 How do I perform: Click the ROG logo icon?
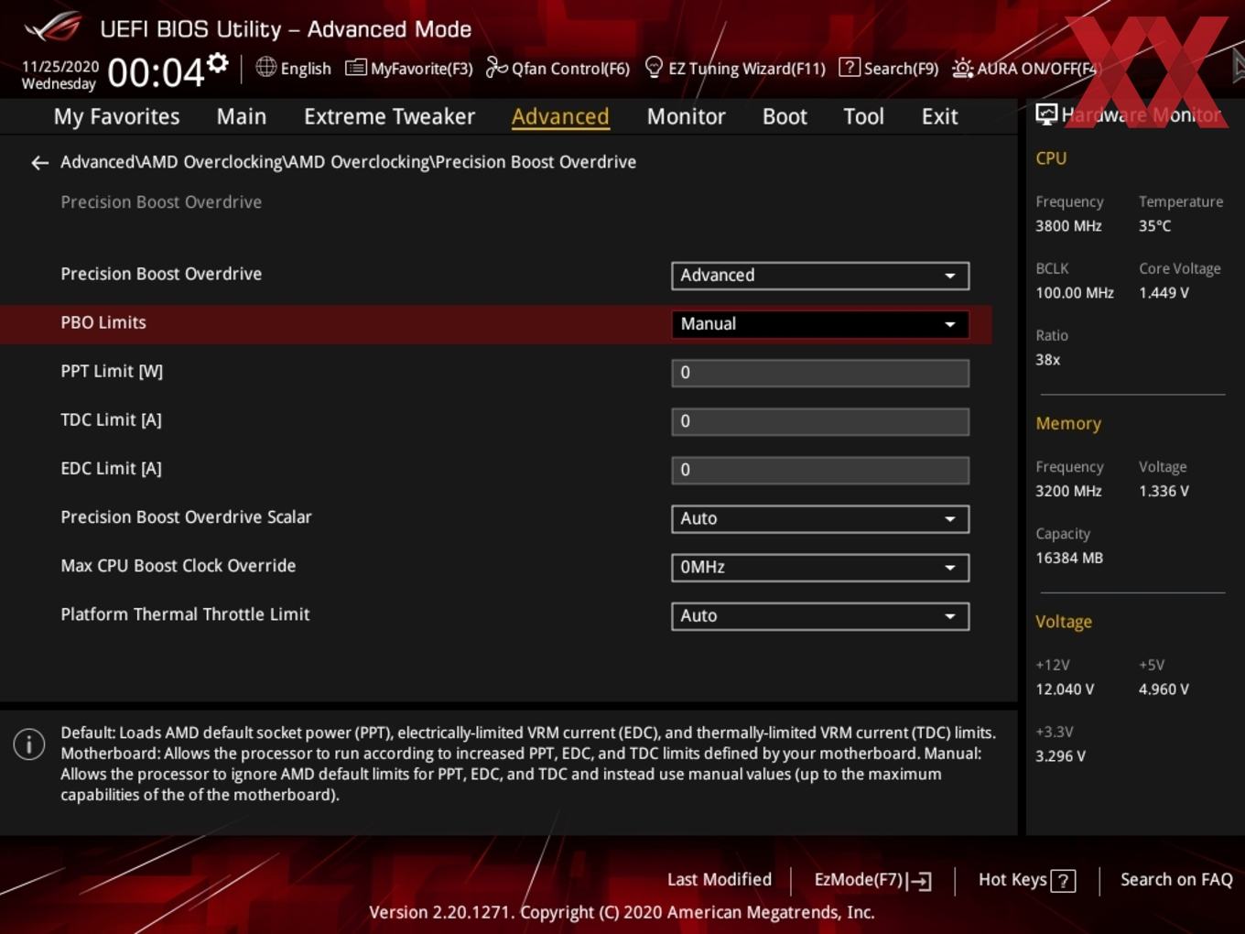[x=53, y=27]
